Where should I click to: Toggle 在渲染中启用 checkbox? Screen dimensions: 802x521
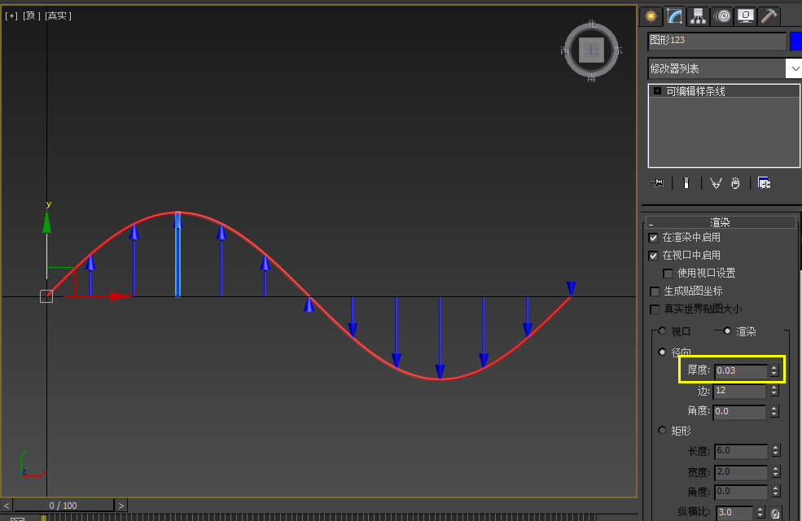(x=653, y=238)
